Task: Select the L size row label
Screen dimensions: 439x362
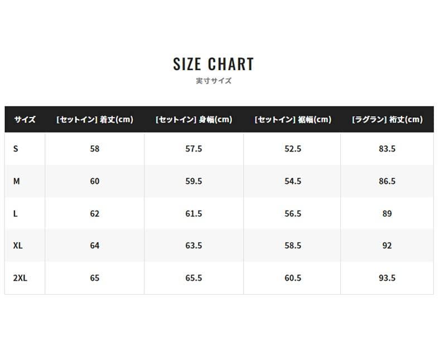Action: [x=16, y=213]
